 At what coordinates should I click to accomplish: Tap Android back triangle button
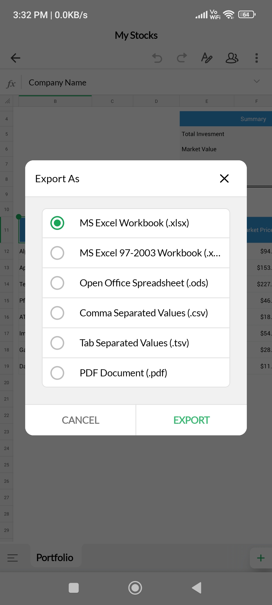click(196, 588)
